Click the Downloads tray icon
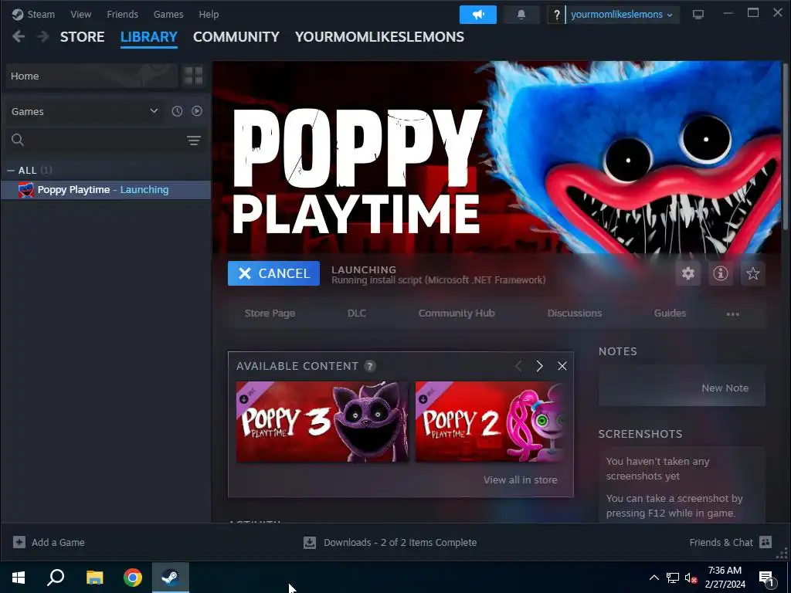This screenshot has width=791, height=593. (310, 542)
